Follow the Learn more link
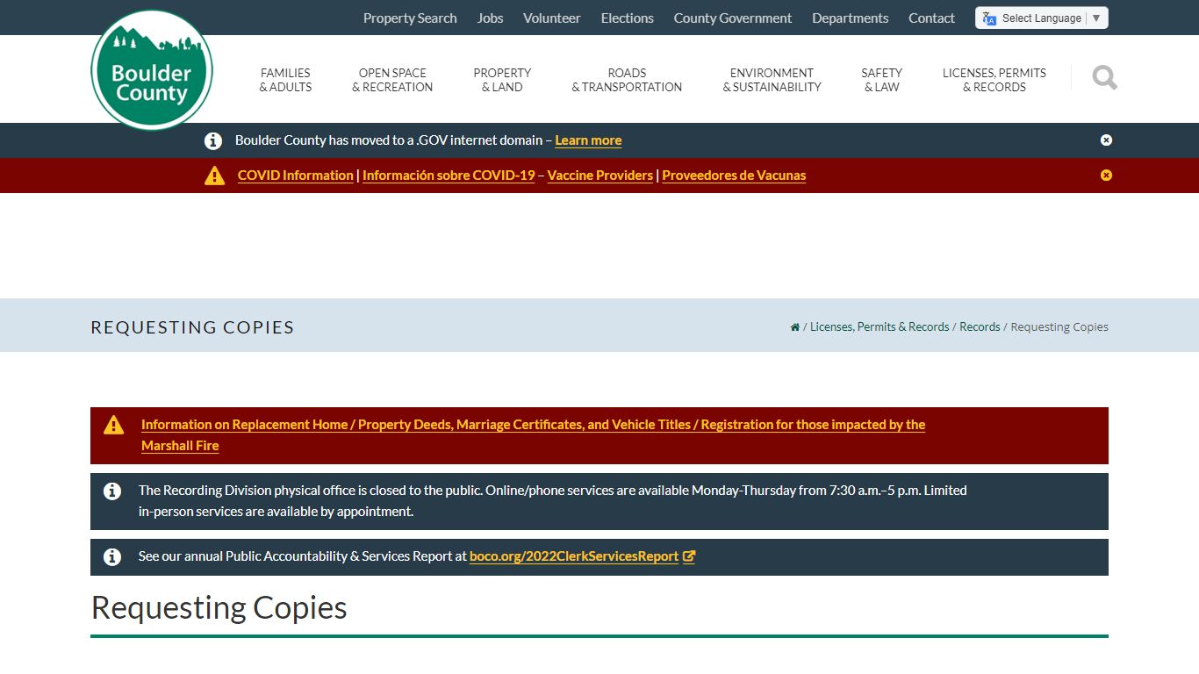The image size is (1199, 674). (x=588, y=140)
